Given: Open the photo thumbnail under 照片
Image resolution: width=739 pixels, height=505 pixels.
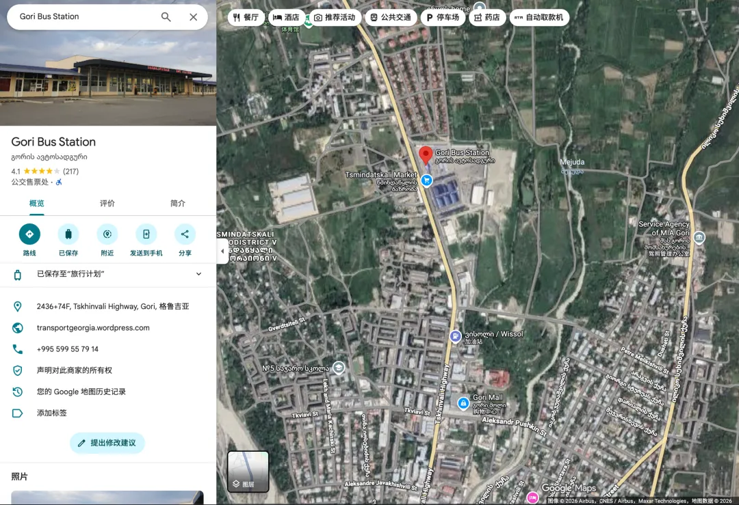Looking at the screenshot, I should coord(107,497).
